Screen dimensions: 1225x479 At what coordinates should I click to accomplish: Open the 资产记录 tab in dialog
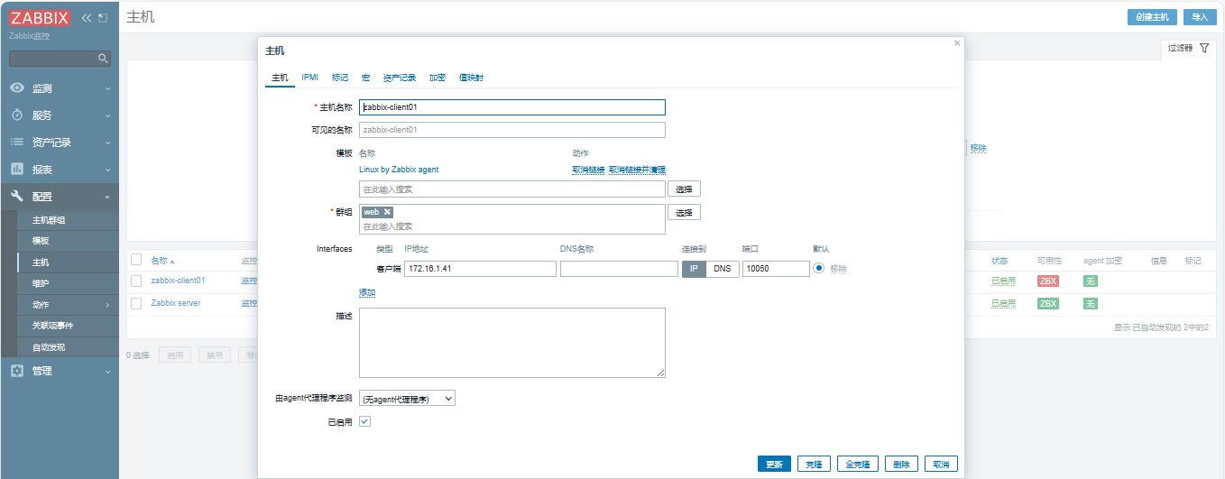point(399,78)
